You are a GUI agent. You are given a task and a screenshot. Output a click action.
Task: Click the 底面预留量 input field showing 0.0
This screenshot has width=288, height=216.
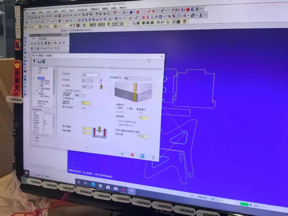86,133
